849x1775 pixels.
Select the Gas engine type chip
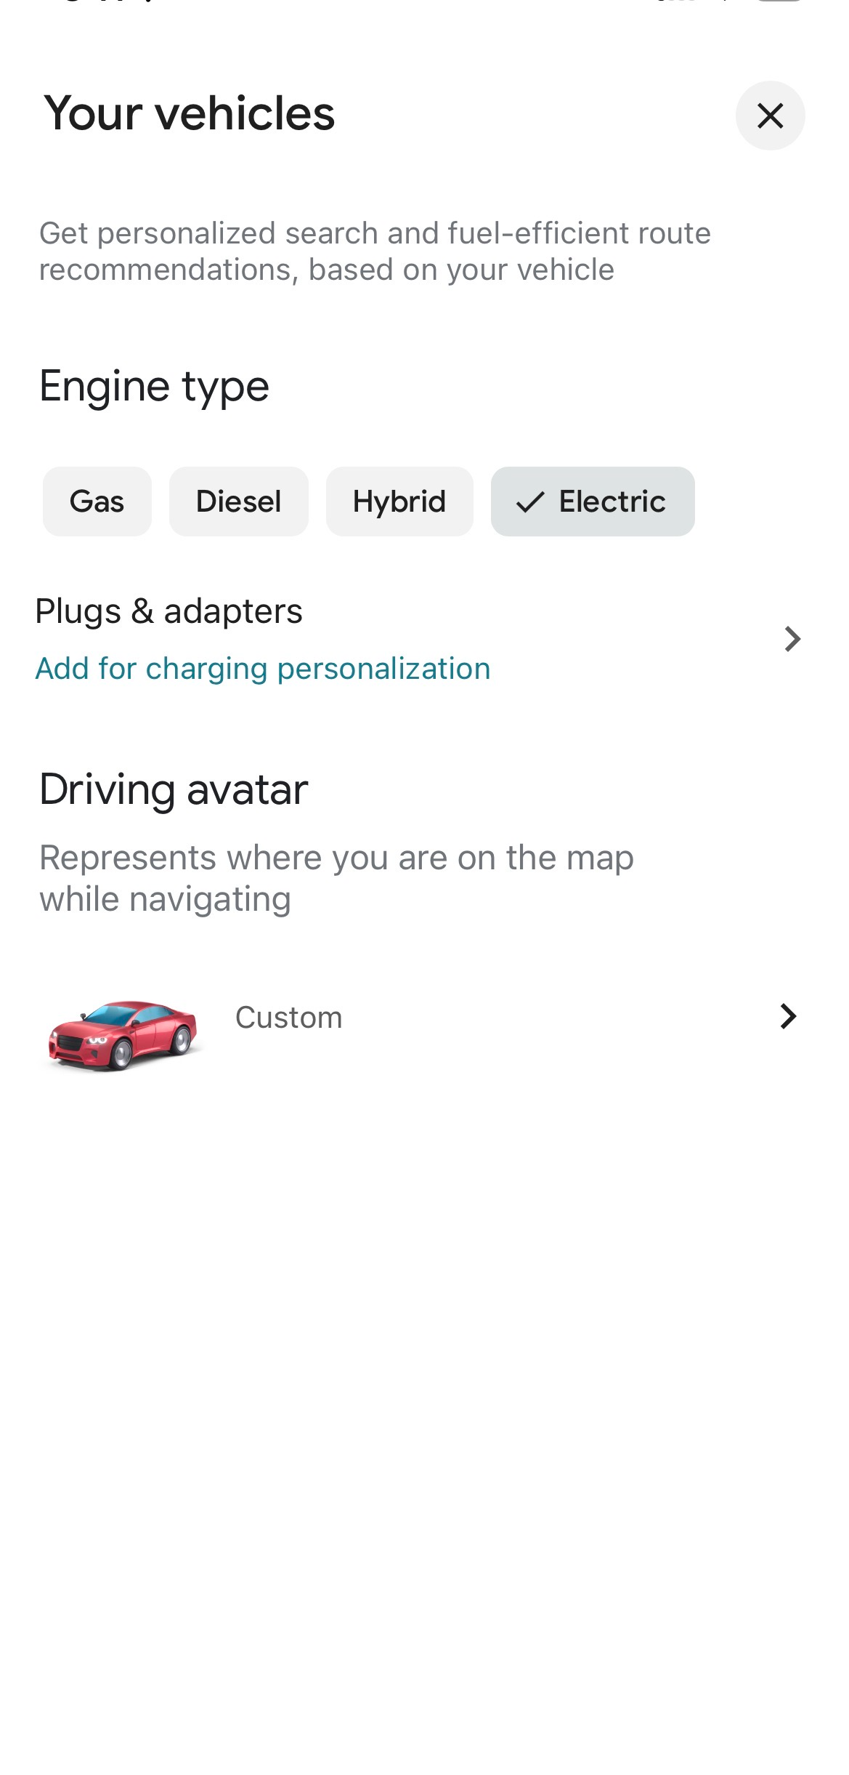pyautogui.click(x=97, y=501)
